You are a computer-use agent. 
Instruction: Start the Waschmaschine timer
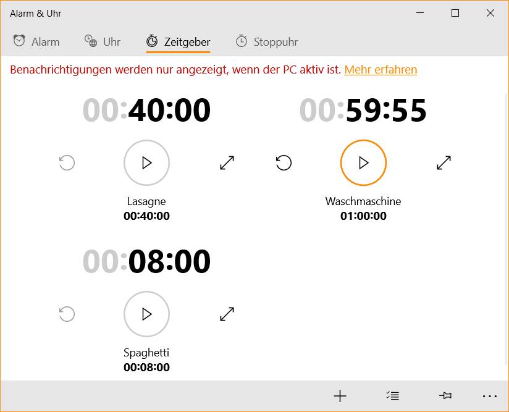363,162
